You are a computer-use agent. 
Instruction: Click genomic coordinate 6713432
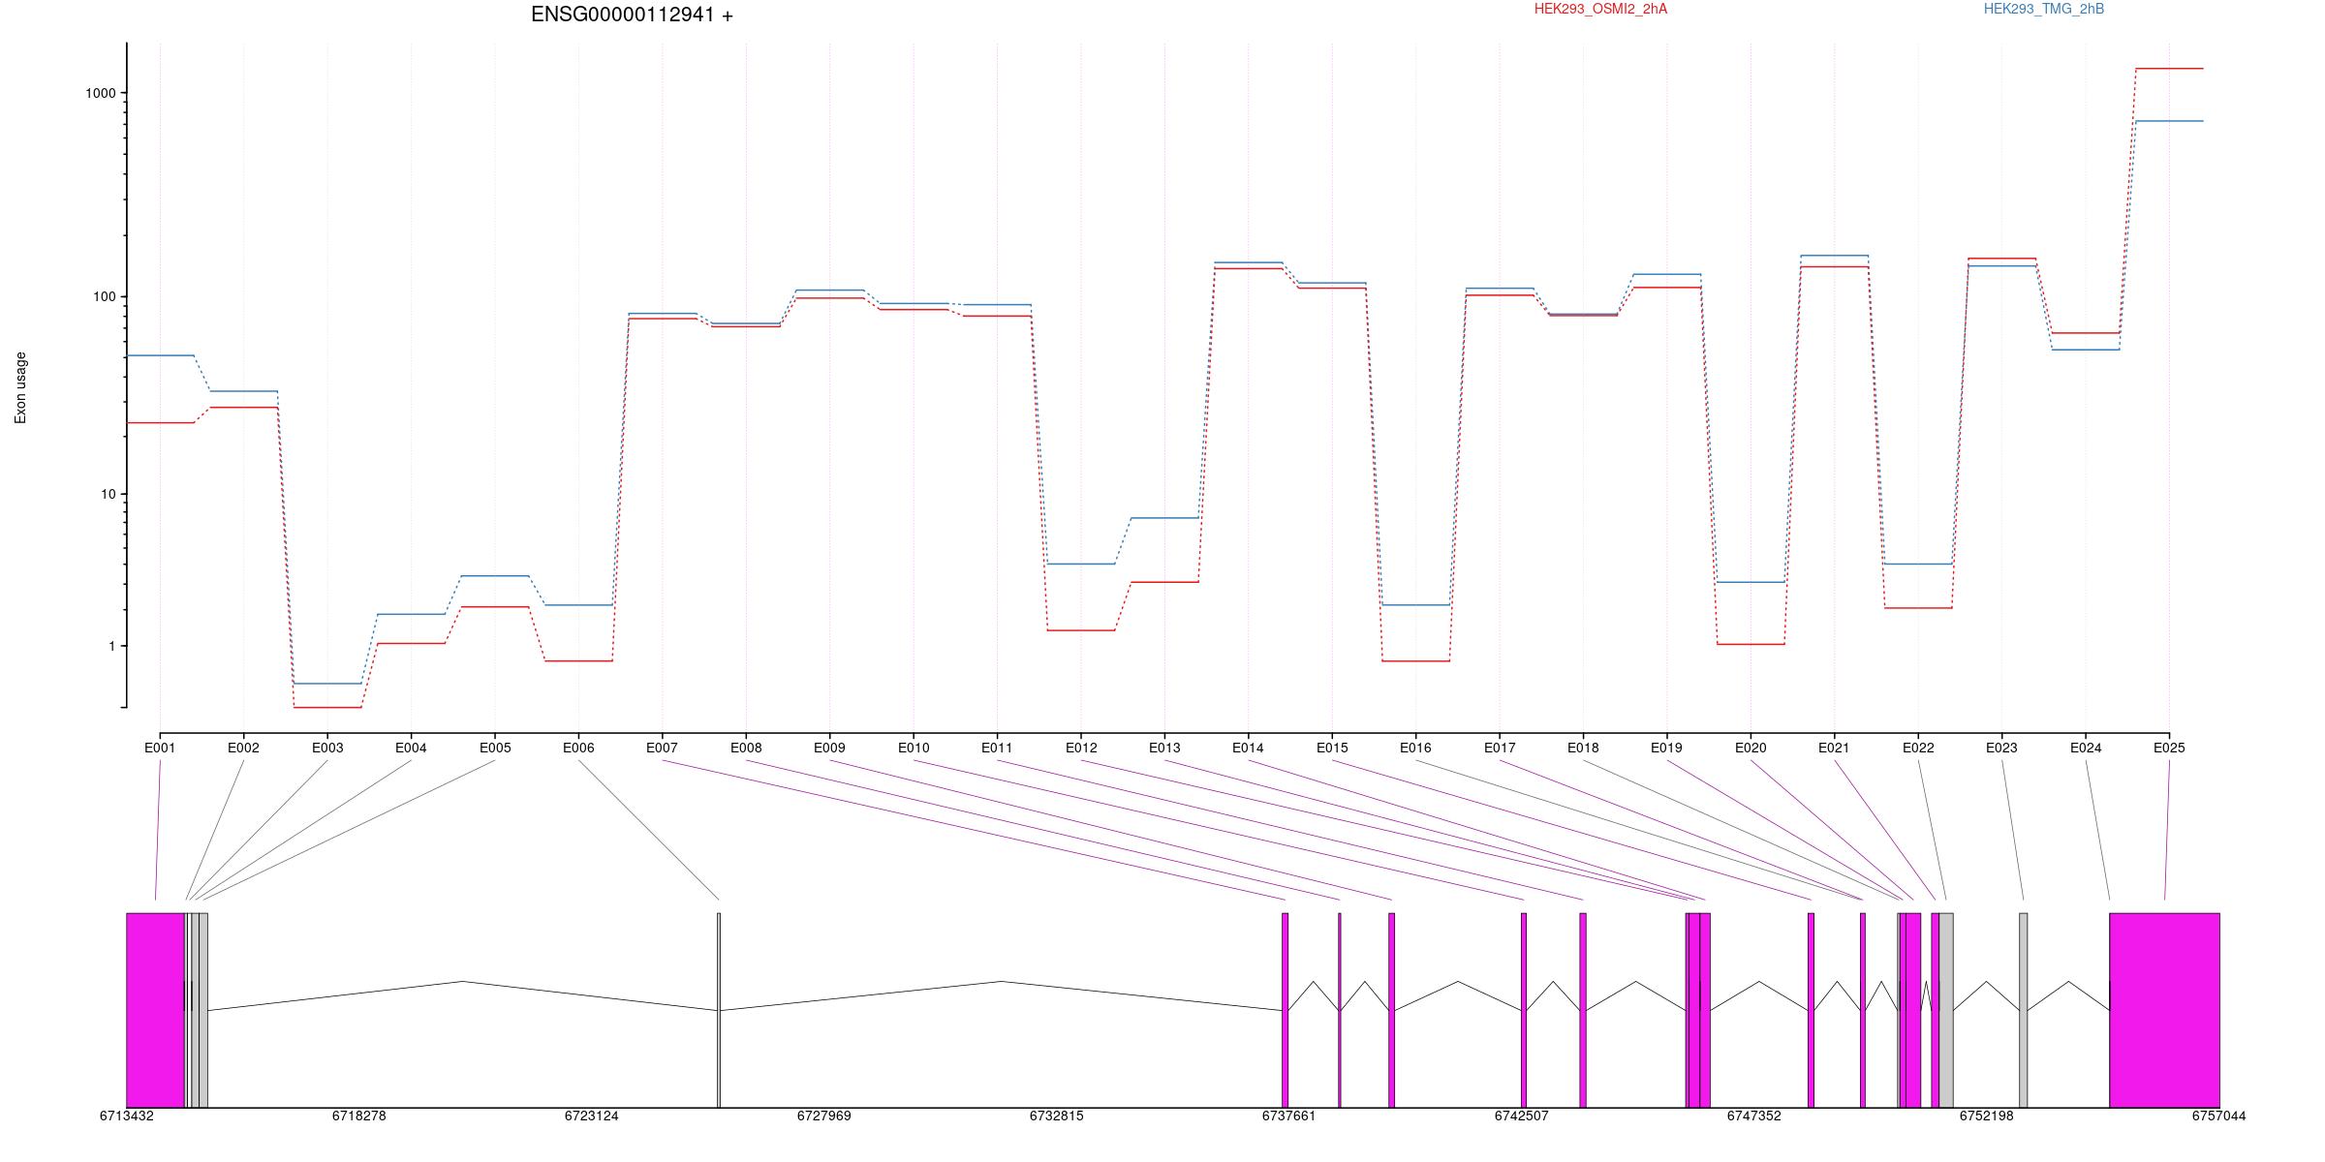click(127, 1116)
